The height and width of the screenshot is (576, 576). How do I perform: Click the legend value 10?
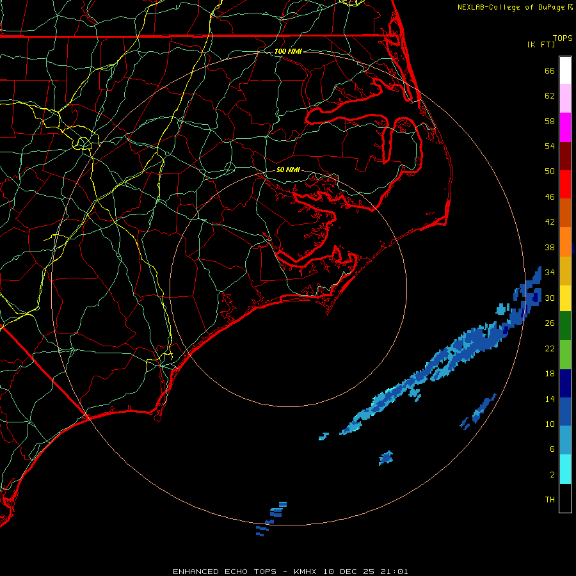coord(550,424)
